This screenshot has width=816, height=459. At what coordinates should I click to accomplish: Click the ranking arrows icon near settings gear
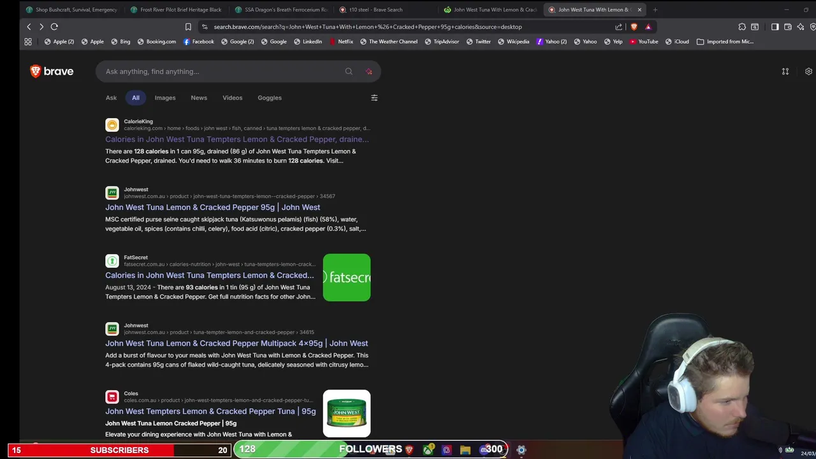point(785,71)
